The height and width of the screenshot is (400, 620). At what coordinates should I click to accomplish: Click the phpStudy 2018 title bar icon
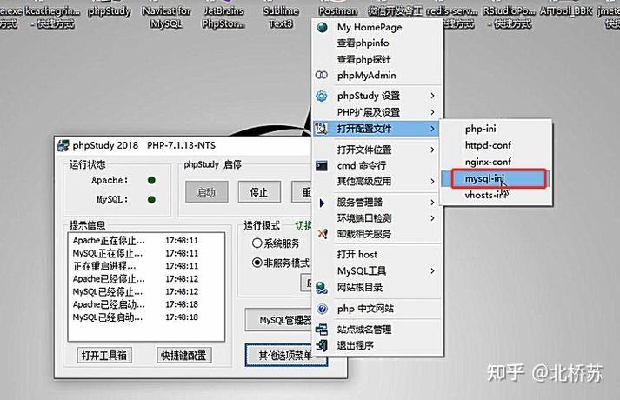[x=63, y=145]
